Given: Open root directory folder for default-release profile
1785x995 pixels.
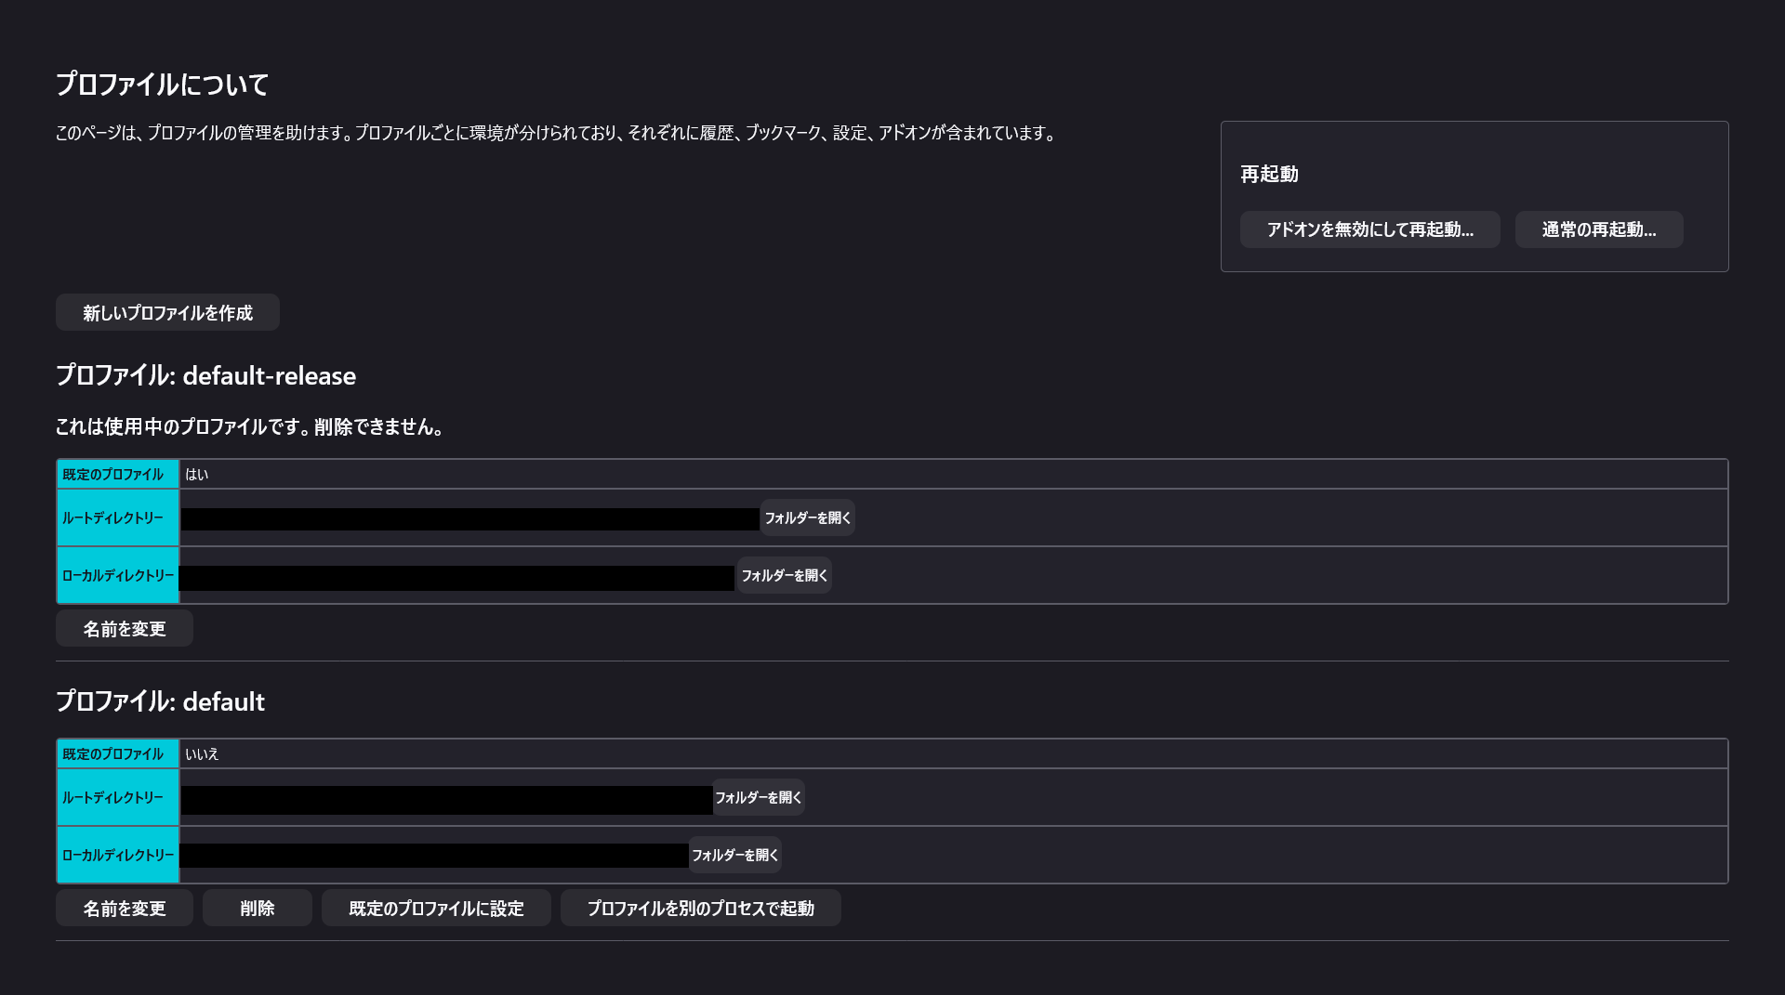Looking at the screenshot, I should coord(807,518).
